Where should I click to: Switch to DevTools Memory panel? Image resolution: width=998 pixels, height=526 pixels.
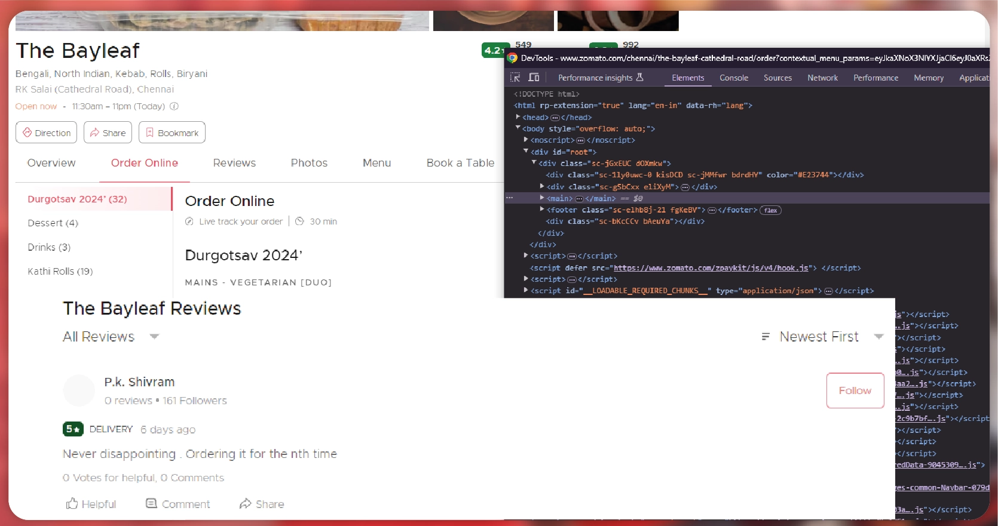pyautogui.click(x=929, y=78)
